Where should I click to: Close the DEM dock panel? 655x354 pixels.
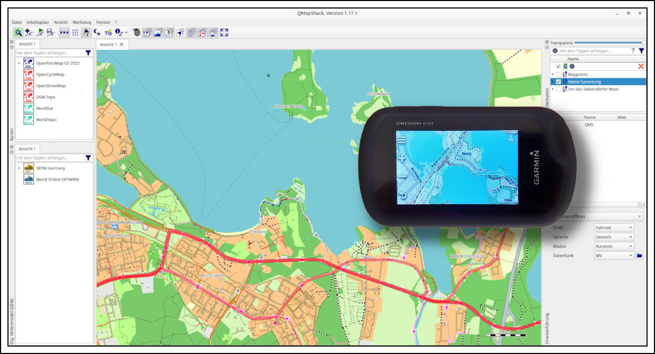coord(12,147)
